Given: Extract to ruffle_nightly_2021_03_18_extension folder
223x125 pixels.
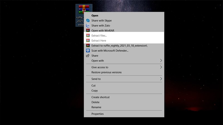Looking at the screenshot, I should [x=124, y=46].
